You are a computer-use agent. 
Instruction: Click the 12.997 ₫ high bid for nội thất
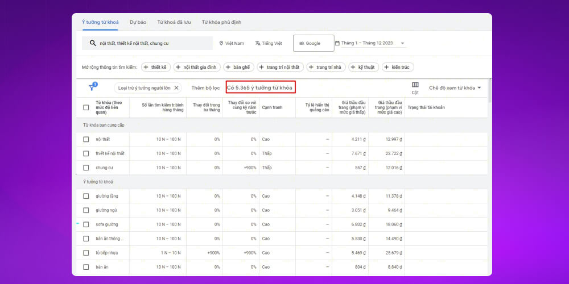[394, 139]
